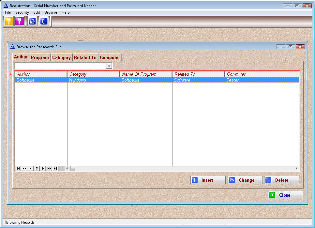
Task: Select Softpedia under Name Of Program
Action: [146, 80]
